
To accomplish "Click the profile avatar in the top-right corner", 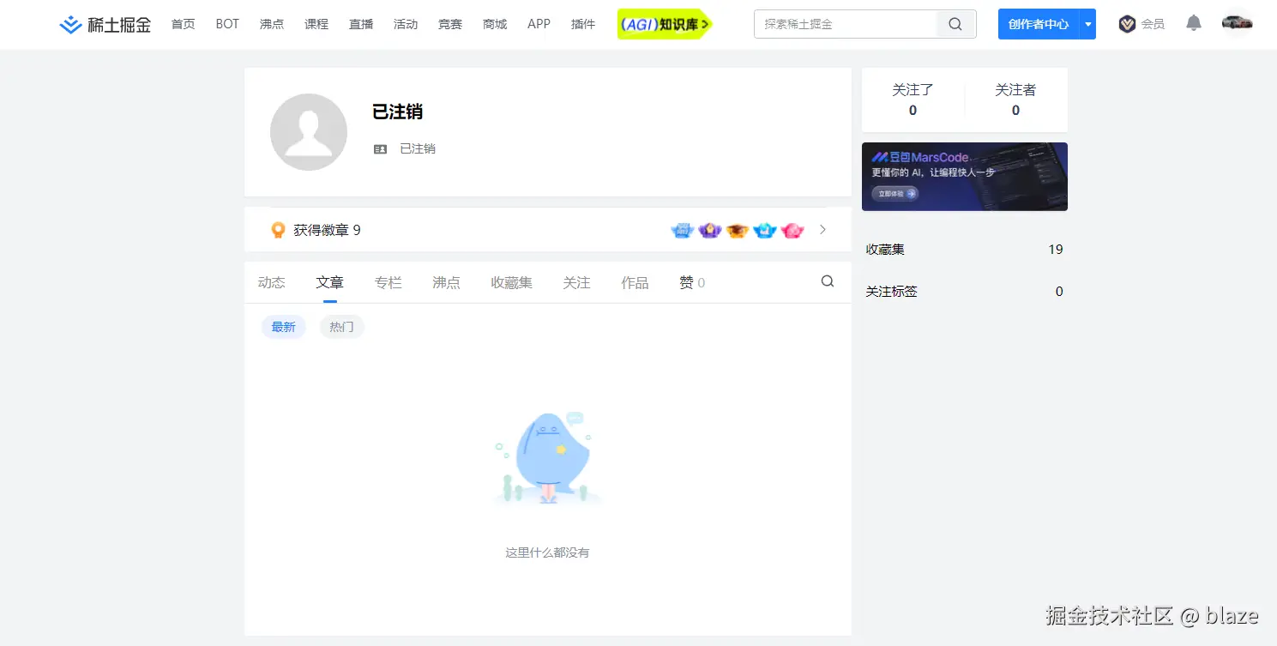I will 1237,21.
